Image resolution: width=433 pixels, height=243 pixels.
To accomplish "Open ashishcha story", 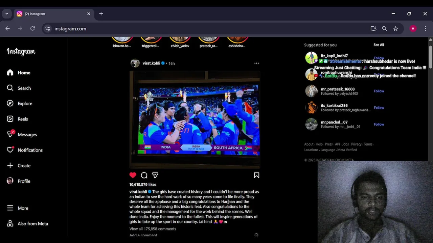I will [x=237, y=42].
